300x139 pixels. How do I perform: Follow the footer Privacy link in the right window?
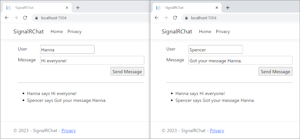(217, 131)
